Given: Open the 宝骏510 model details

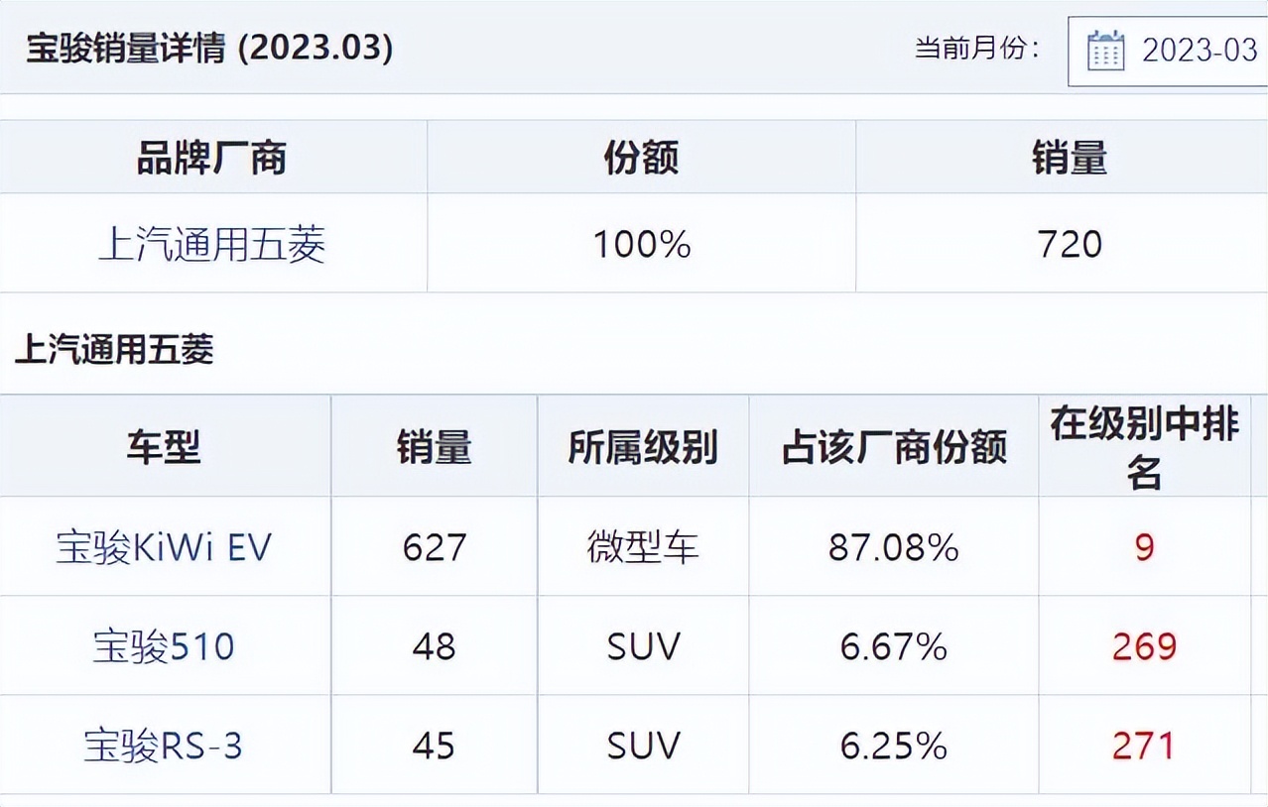Looking at the screenshot, I should pos(165,645).
